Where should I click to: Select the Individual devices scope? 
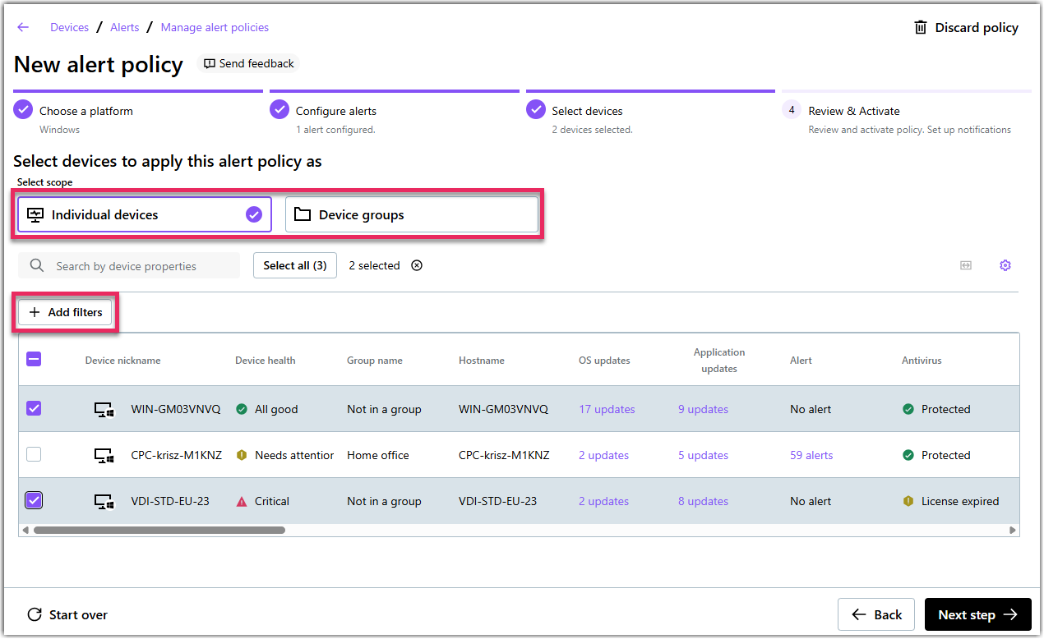[x=145, y=214]
